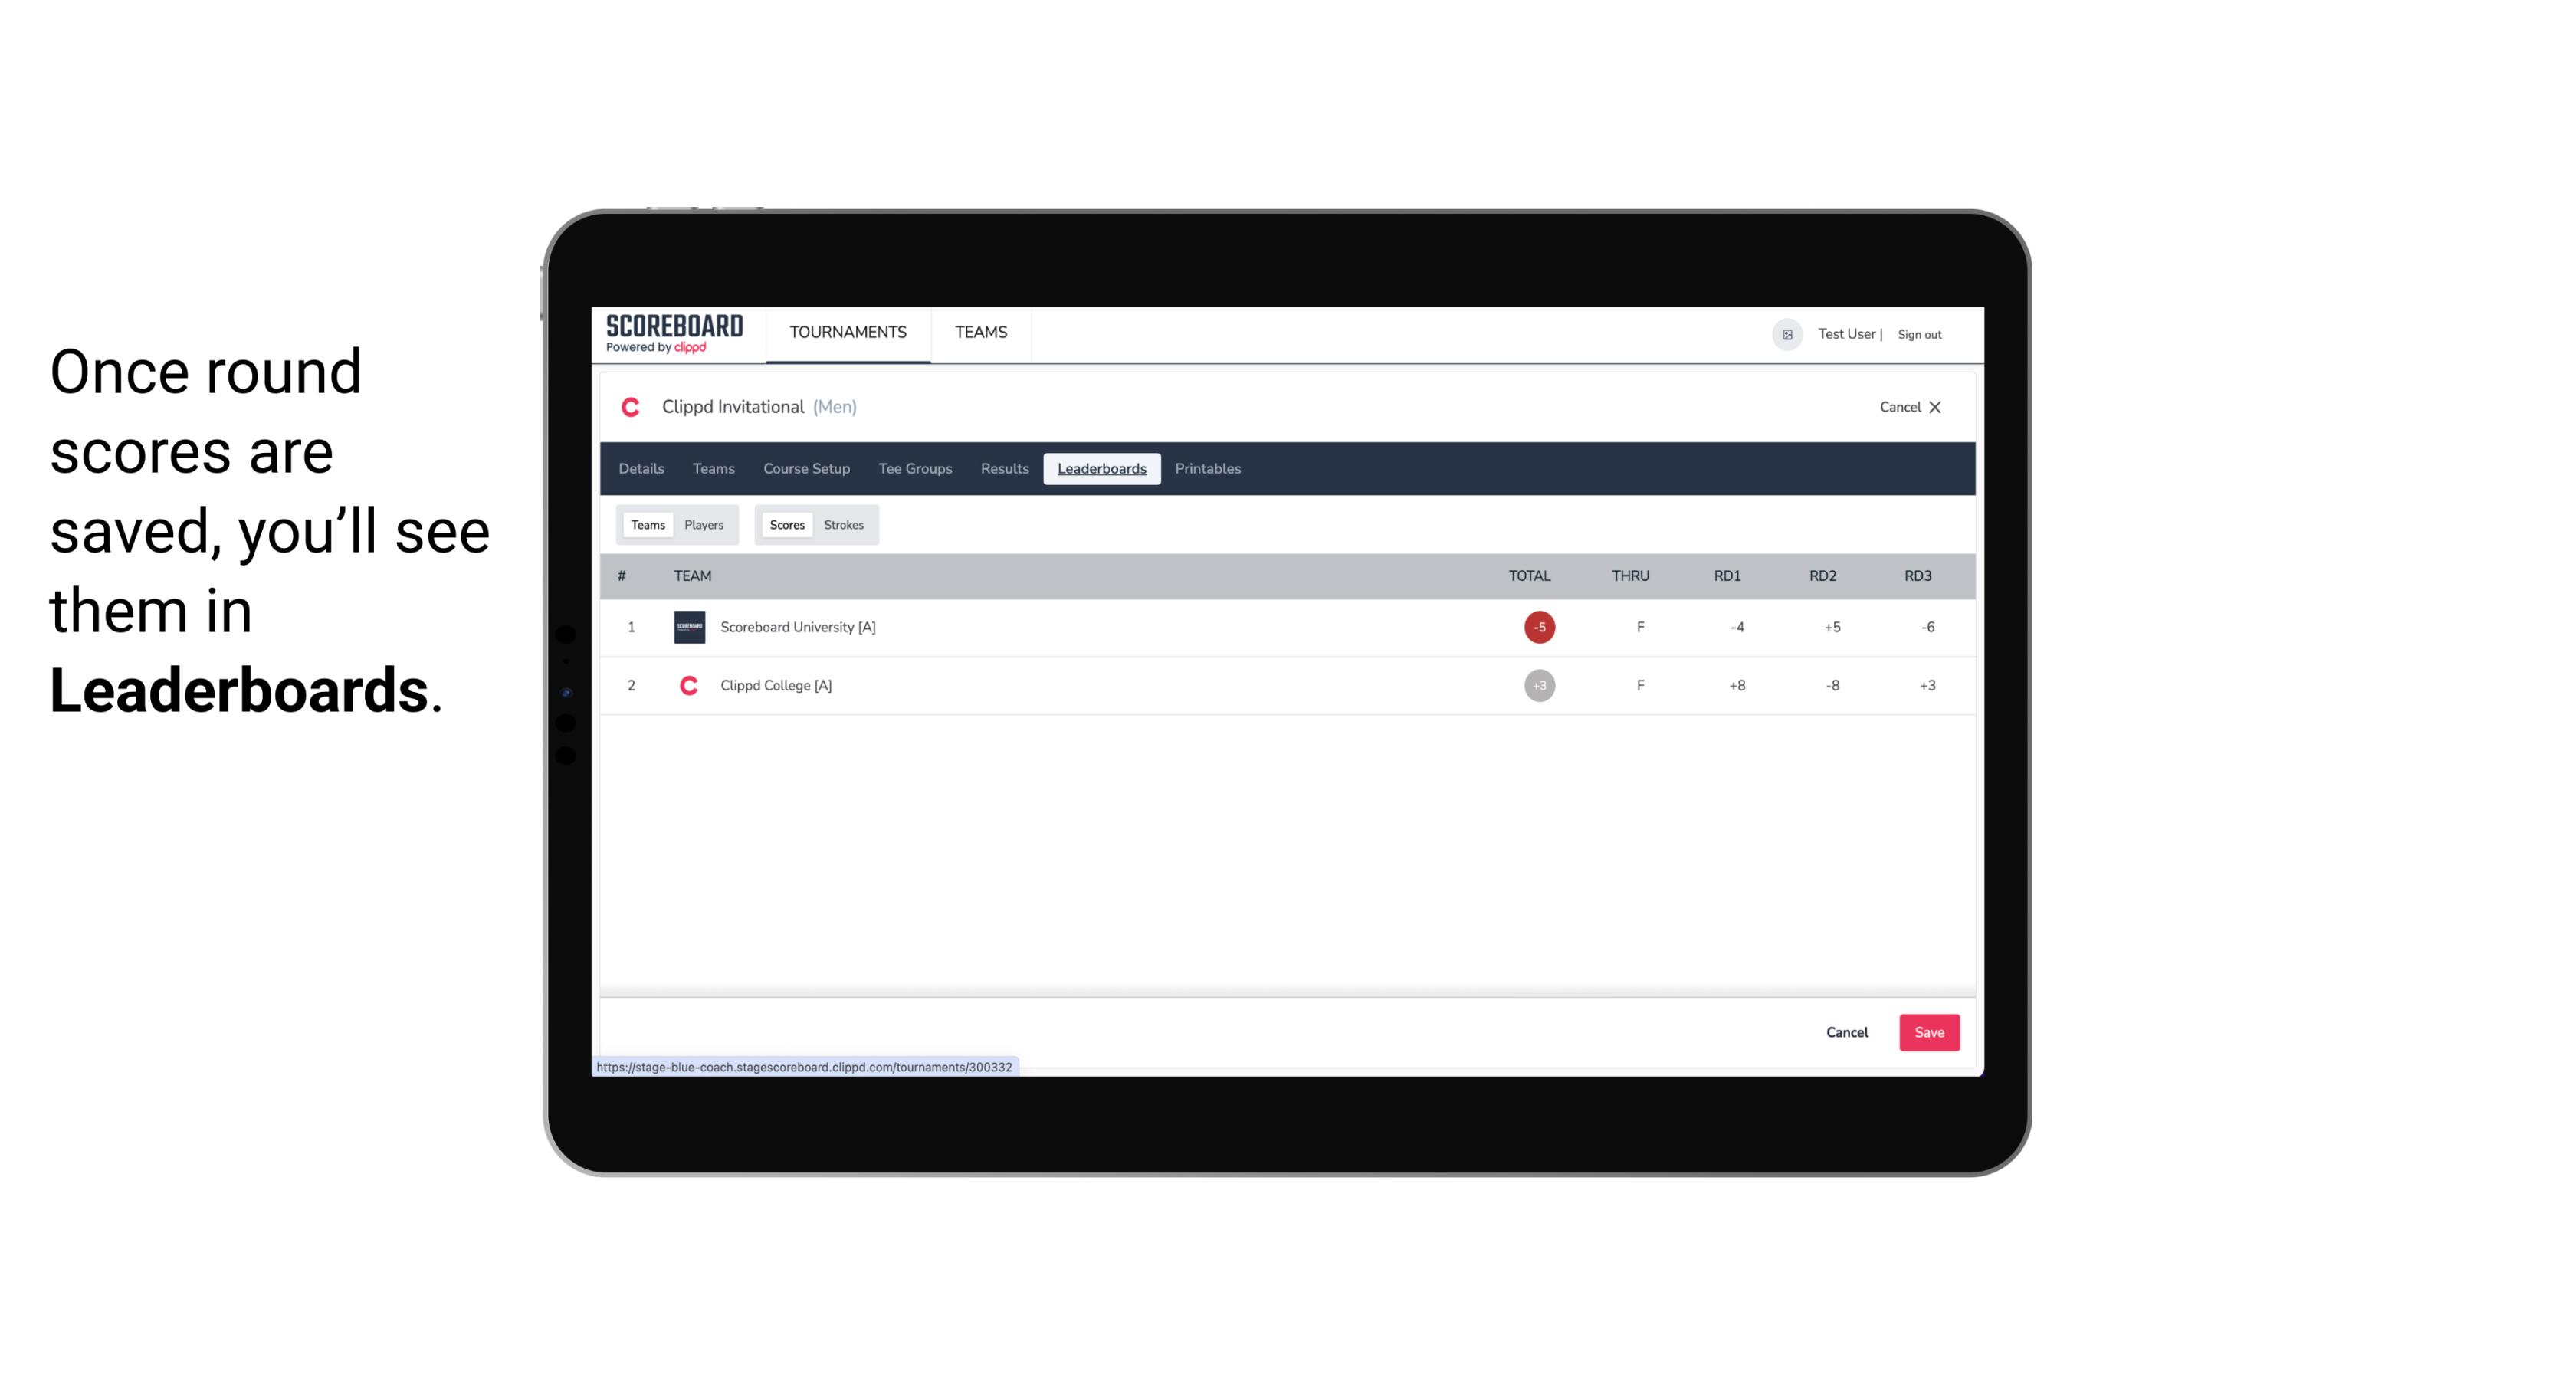Click the tournament URL link at bottom
Viewport: 2572px width, 1384px height.
coord(805,1067)
